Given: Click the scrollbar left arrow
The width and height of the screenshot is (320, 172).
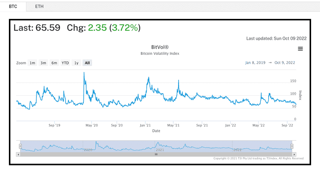Looking at the screenshot, I should click(18, 155).
